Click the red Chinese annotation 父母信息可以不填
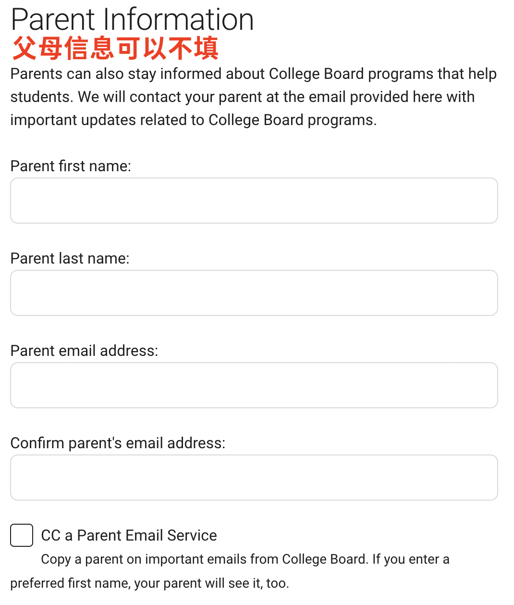Screen dimensions: 514x605 pyautogui.click(x=115, y=49)
